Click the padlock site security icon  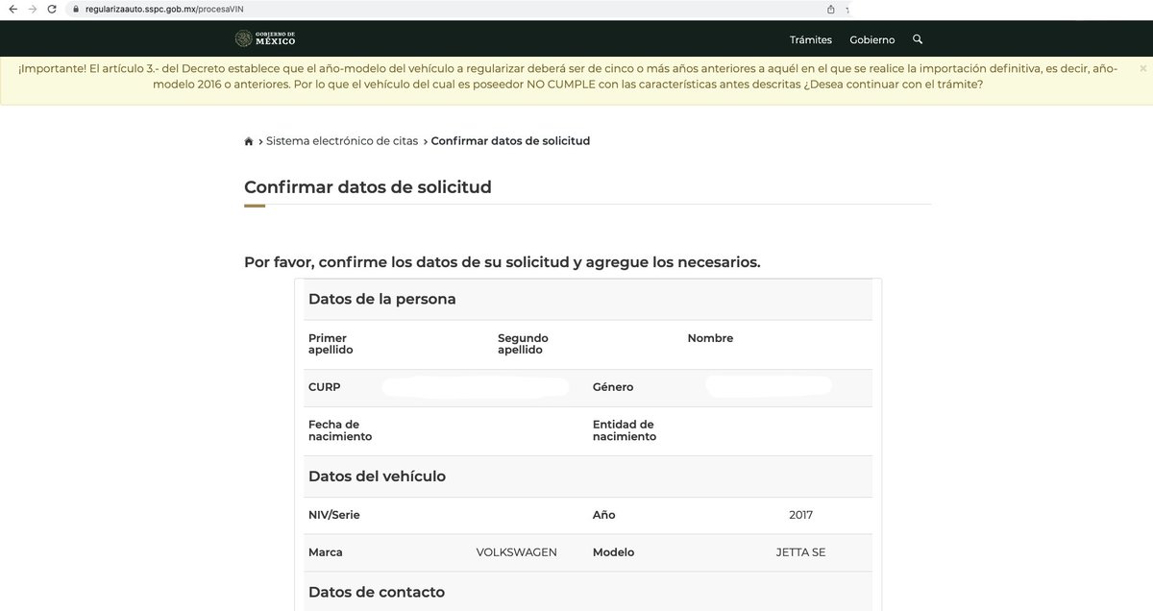click(76, 9)
